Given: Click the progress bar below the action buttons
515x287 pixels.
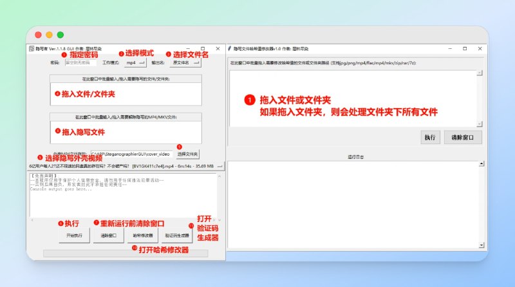Looking at the screenshot, I should tap(126, 253).
